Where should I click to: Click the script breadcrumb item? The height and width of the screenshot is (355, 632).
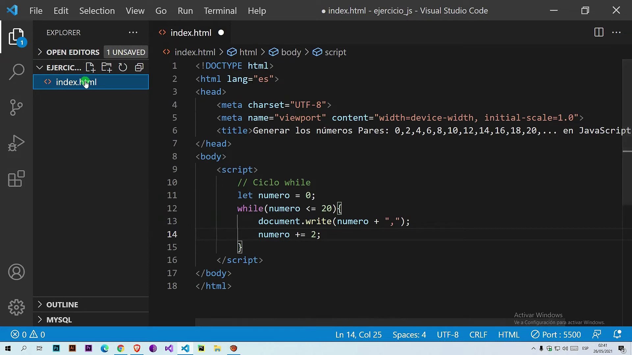click(329, 52)
